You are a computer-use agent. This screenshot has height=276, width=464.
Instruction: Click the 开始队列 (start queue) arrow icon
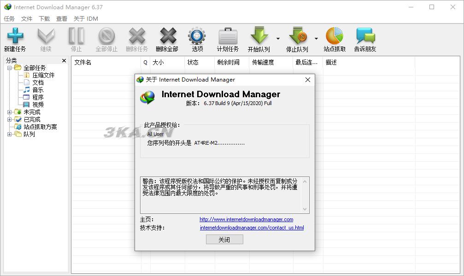[x=259, y=35]
